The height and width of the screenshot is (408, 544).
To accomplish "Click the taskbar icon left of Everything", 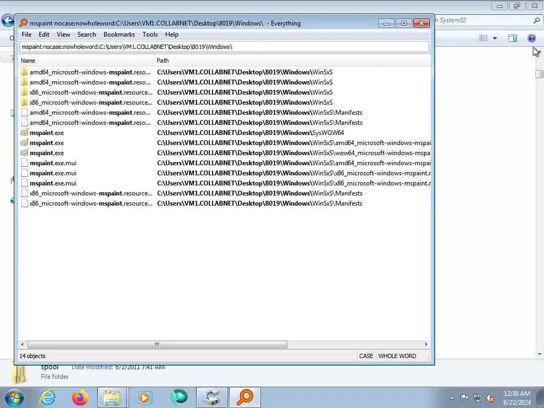I will click(x=212, y=397).
